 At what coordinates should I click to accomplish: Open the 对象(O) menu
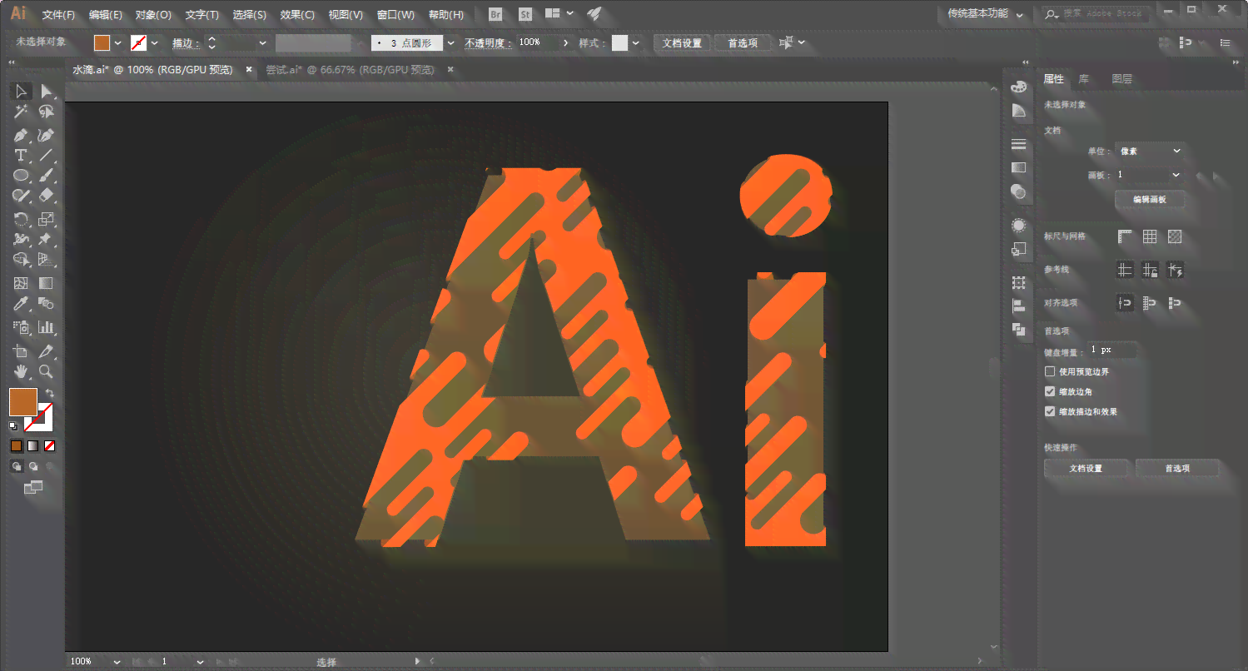153,15
